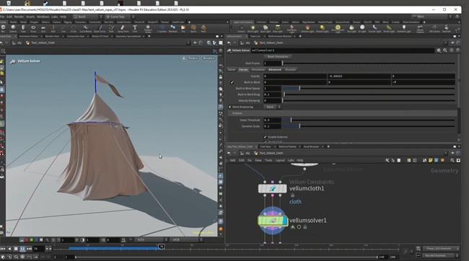Expand the Wind Shadowing section
Viewport: 469px width, 261px height.
point(230,107)
